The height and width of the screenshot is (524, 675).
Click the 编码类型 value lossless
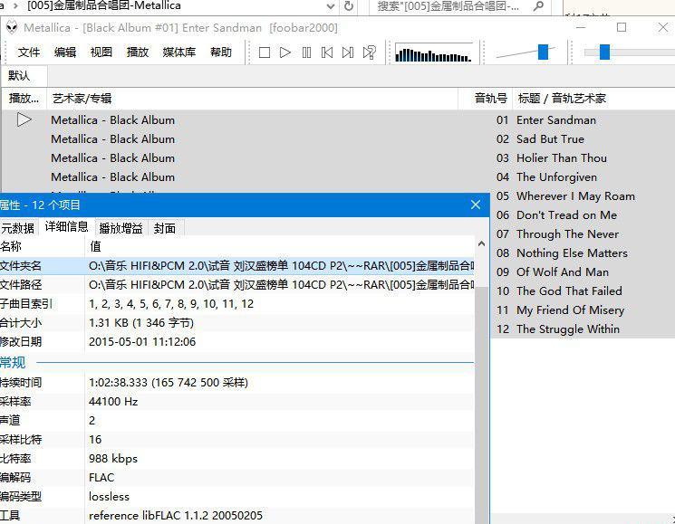coord(109,497)
